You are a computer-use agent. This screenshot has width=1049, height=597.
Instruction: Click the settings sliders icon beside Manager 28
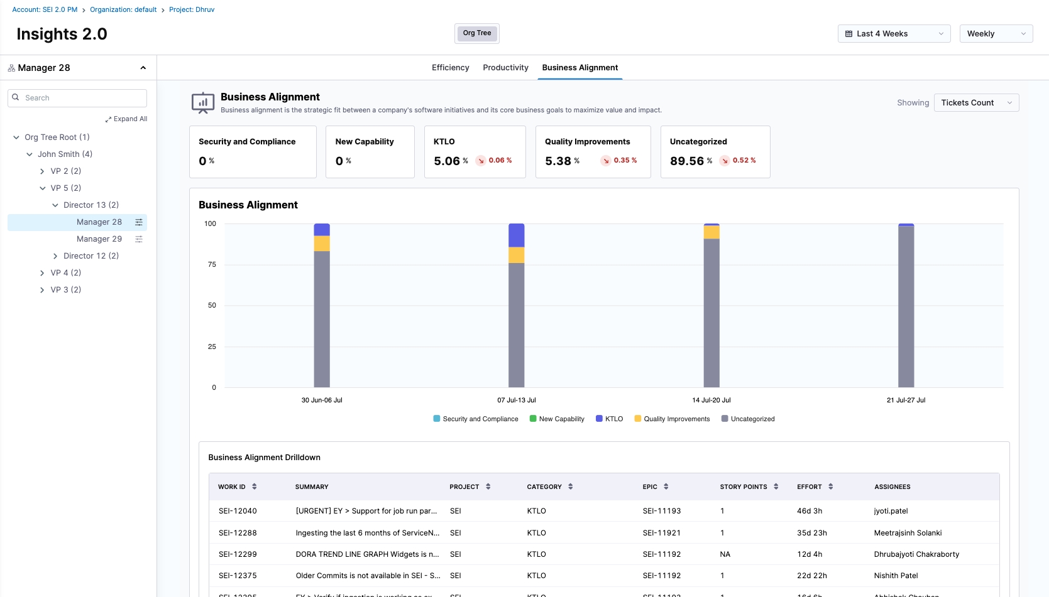tap(139, 222)
